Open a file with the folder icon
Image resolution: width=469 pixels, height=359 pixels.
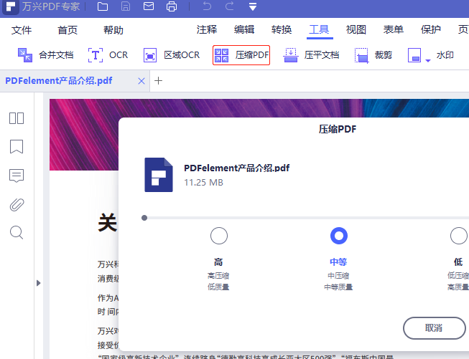point(103,6)
